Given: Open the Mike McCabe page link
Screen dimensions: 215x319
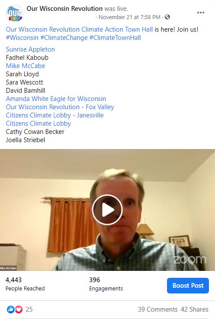Looking at the screenshot, I should pos(26,66).
